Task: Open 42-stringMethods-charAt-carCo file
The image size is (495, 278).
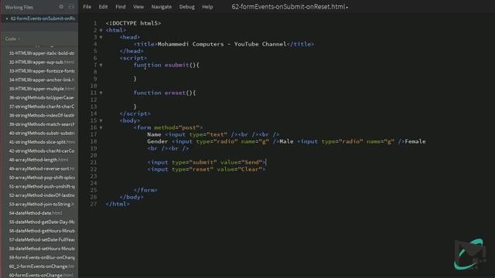Action: (x=42, y=151)
